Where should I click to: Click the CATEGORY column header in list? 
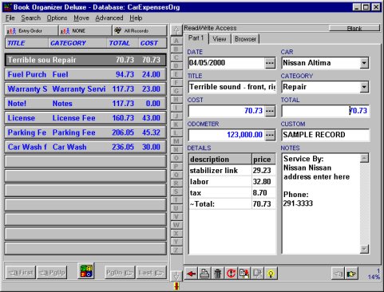[x=77, y=43]
